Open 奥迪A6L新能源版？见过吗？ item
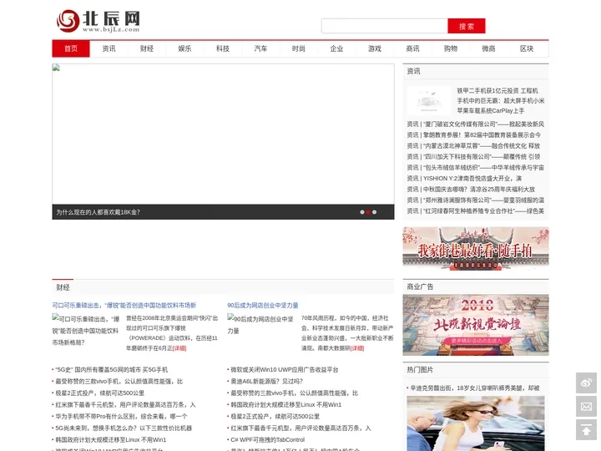Screen dimensions: 601x451 click(266, 381)
